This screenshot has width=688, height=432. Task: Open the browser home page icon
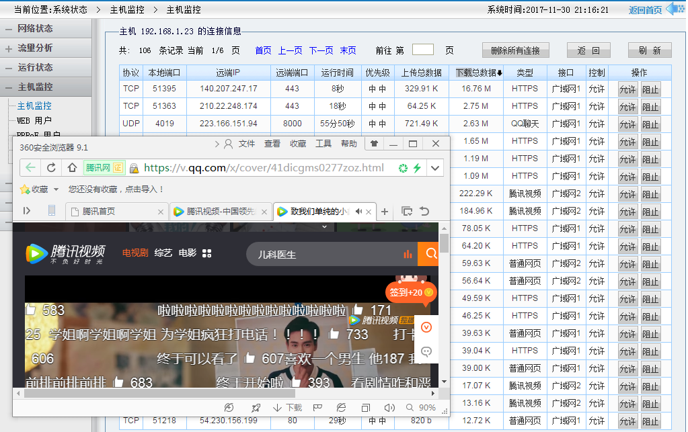pyautogui.click(x=72, y=168)
